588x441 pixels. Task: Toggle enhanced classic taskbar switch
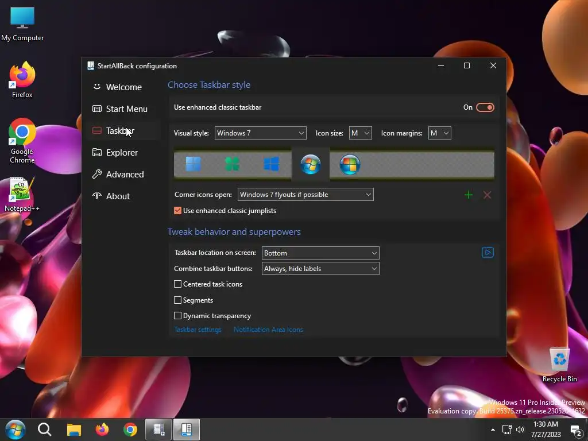click(485, 107)
